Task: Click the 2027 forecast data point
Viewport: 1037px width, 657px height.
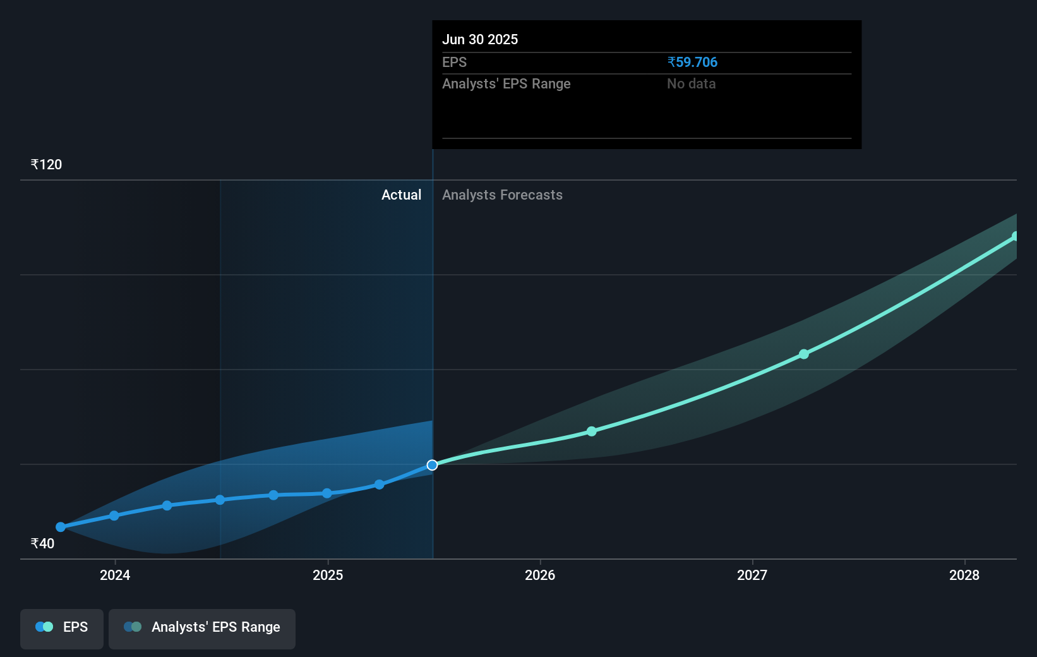Action: [x=804, y=354]
